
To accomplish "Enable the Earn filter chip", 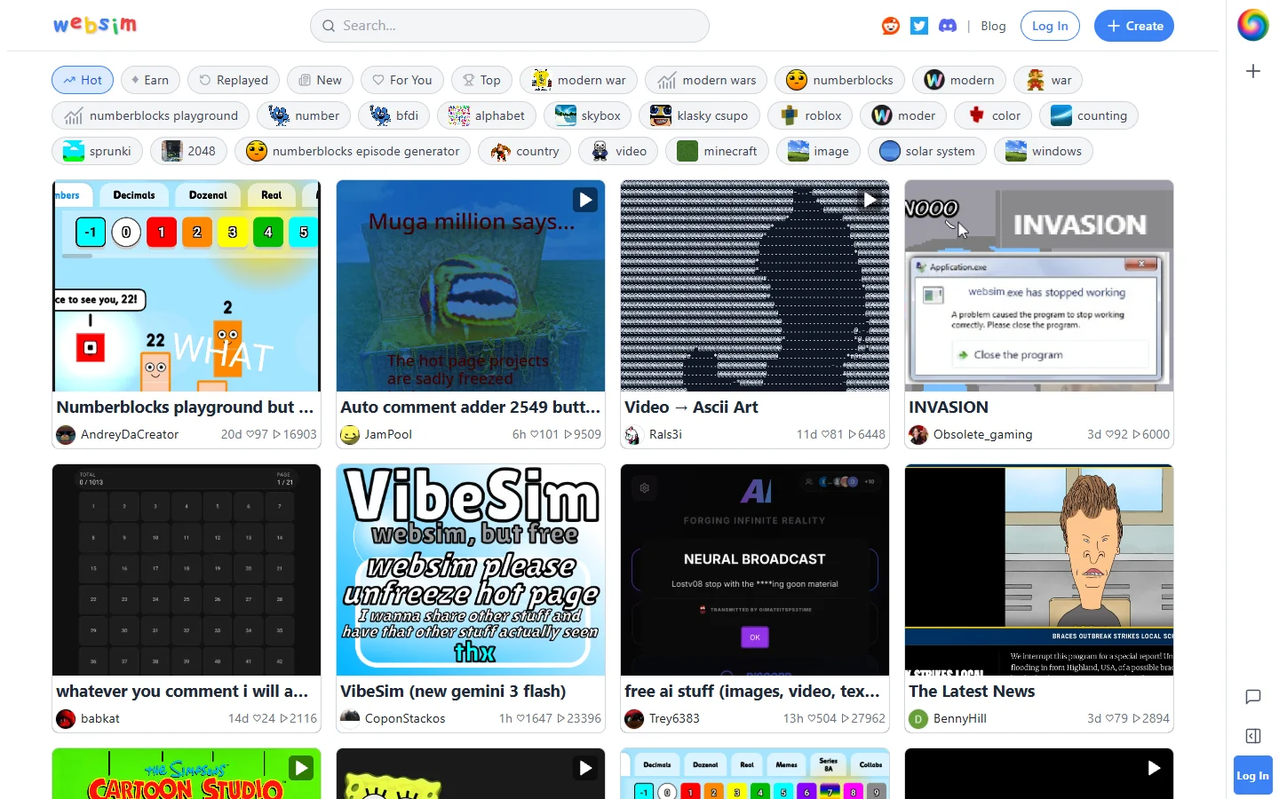I will click(x=150, y=80).
